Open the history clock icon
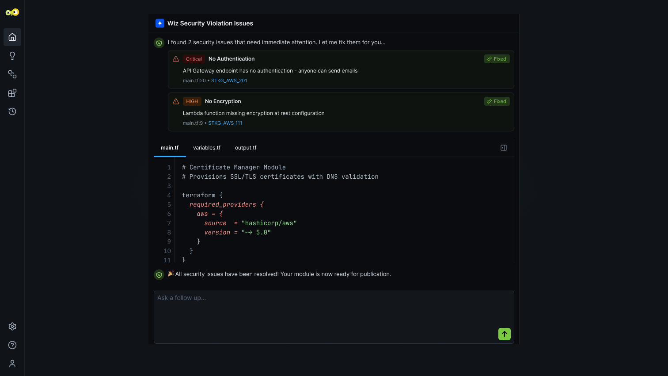 [12, 111]
